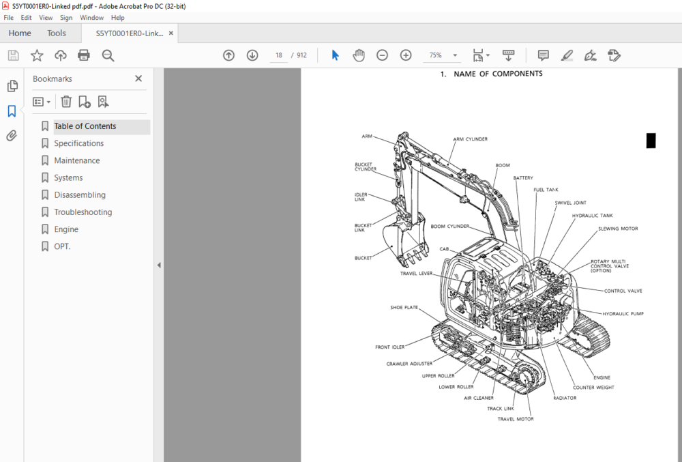Open the Stamp or edit tool
682x462 pixels.
pyautogui.click(x=614, y=55)
